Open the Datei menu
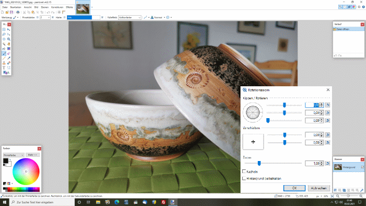 click(x=5, y=7)
